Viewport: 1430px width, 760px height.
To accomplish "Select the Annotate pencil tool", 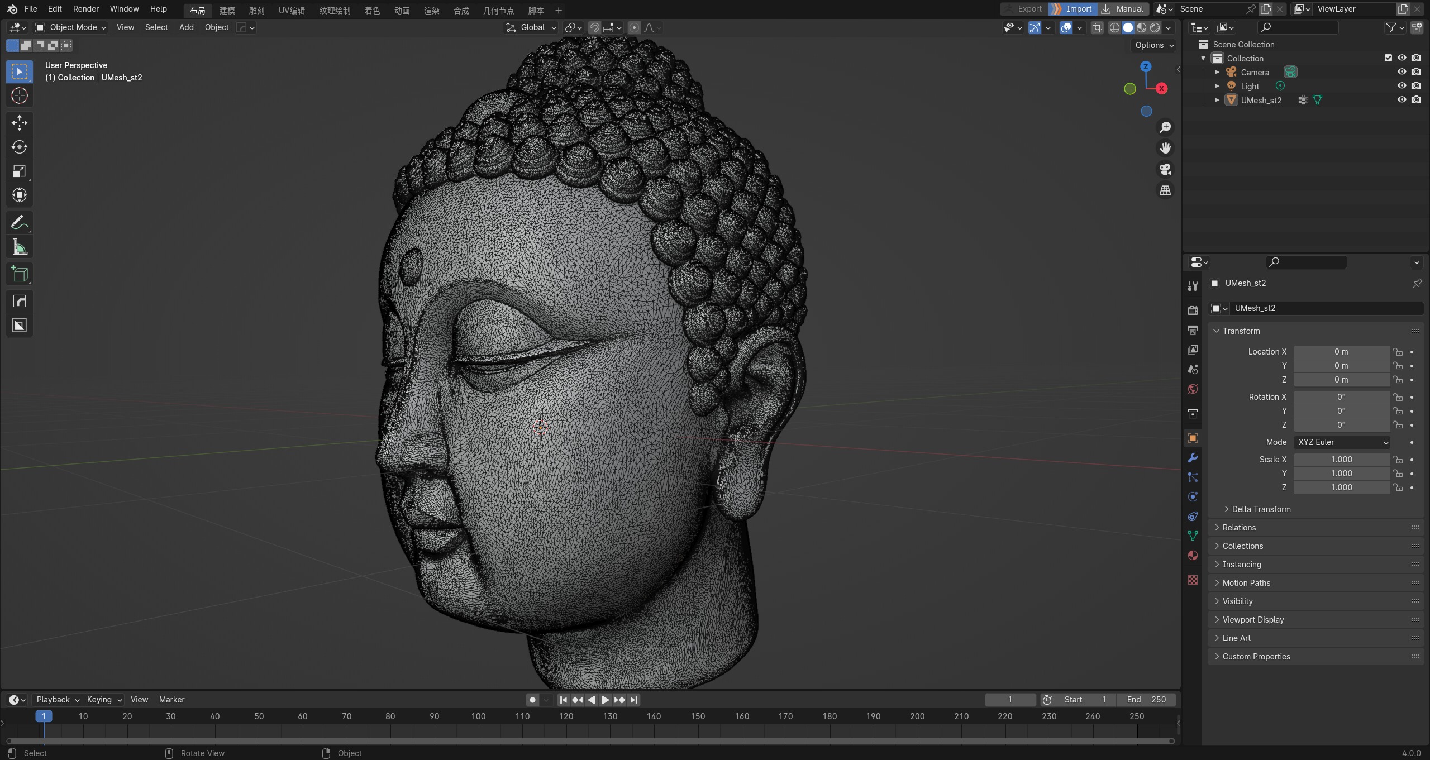I will tap(20, 223).
